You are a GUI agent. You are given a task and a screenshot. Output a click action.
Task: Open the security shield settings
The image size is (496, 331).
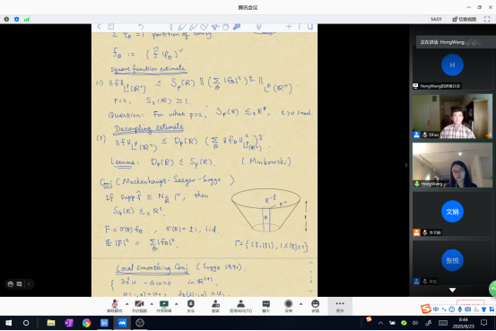[x=191, y=306]
